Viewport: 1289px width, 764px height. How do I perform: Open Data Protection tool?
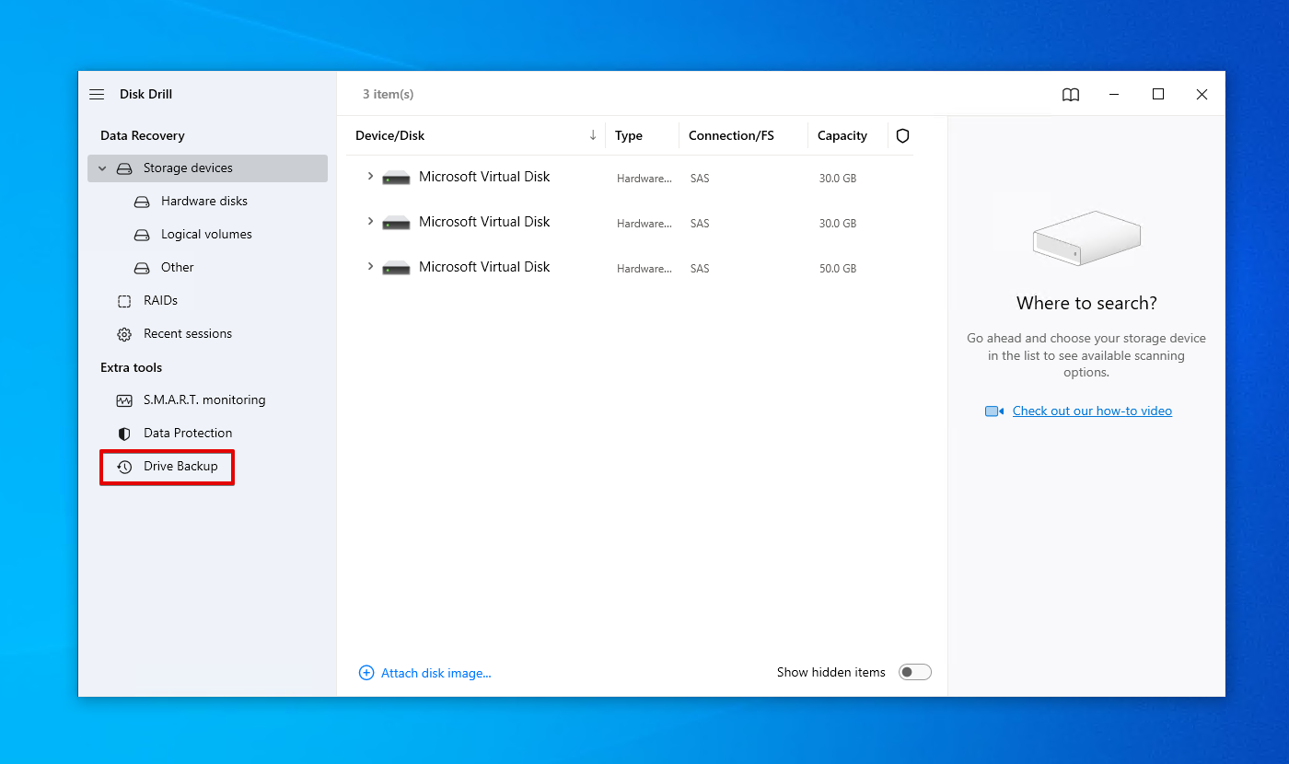point(188,433)
